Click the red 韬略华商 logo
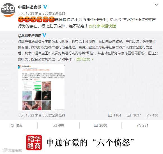 (34, 143)
